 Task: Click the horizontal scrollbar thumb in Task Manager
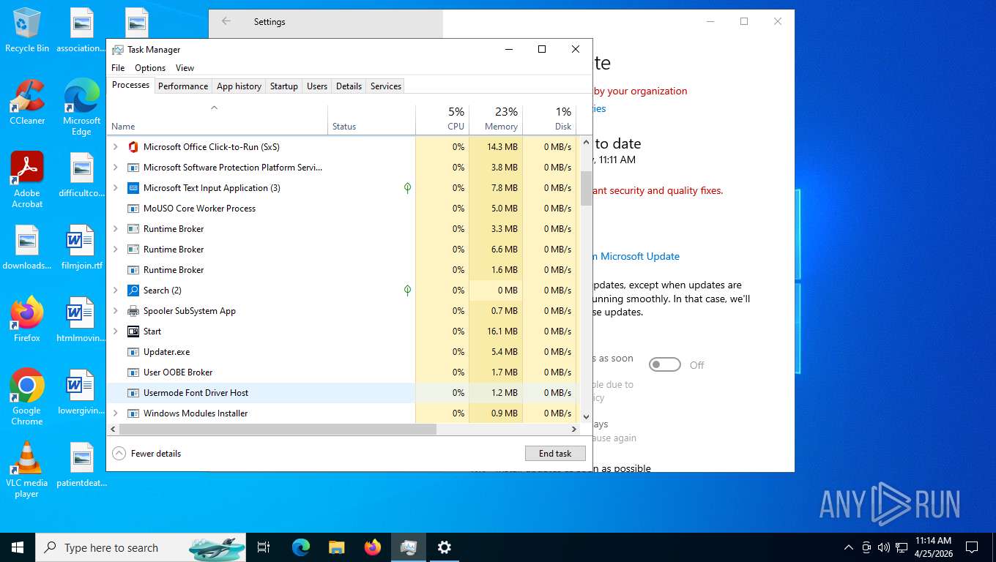(278, 430)
